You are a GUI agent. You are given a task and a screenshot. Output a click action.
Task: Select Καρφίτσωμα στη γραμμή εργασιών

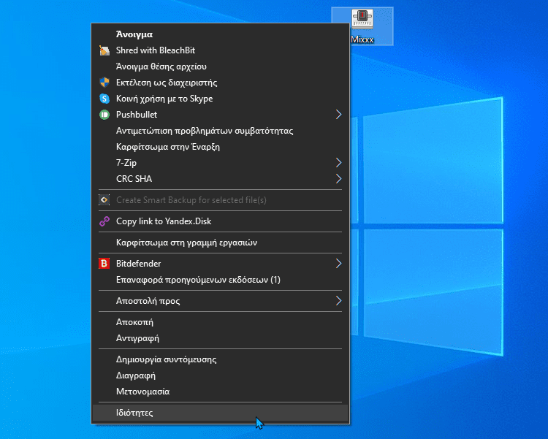point(221,243)
